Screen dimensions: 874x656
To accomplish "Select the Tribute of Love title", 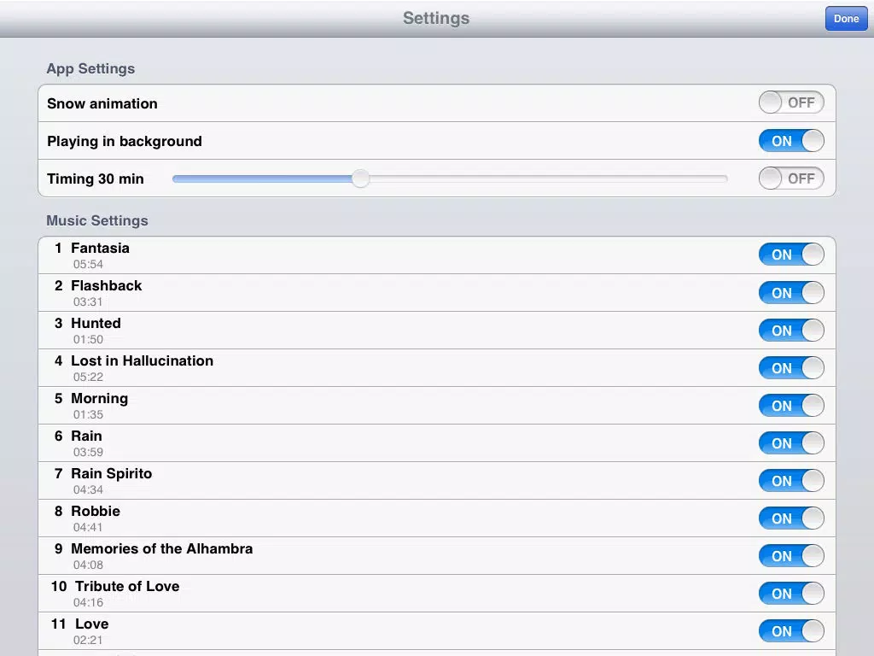I will point(127,586).
